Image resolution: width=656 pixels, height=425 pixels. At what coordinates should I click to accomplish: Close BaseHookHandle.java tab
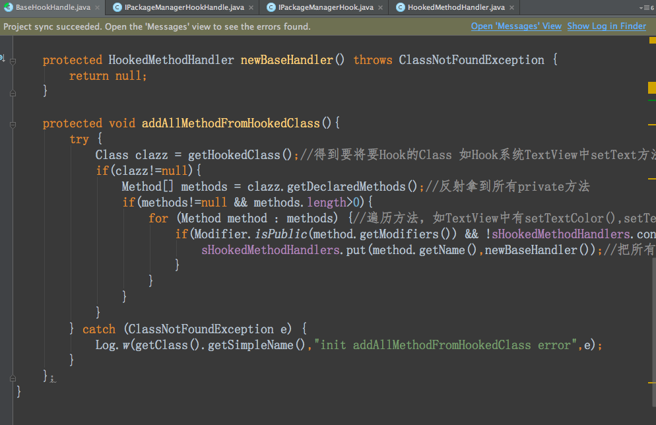98,7
